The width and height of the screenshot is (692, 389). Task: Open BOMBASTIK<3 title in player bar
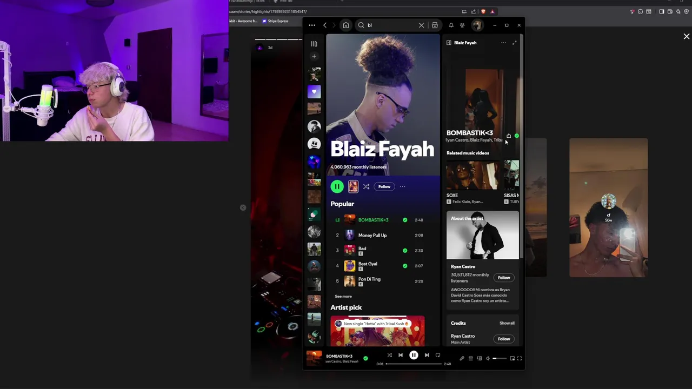[x=339, y=356]
